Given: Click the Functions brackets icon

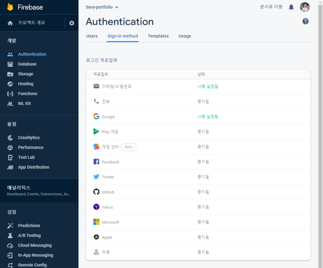Looking at the screenshot, I should coord(10,94).
